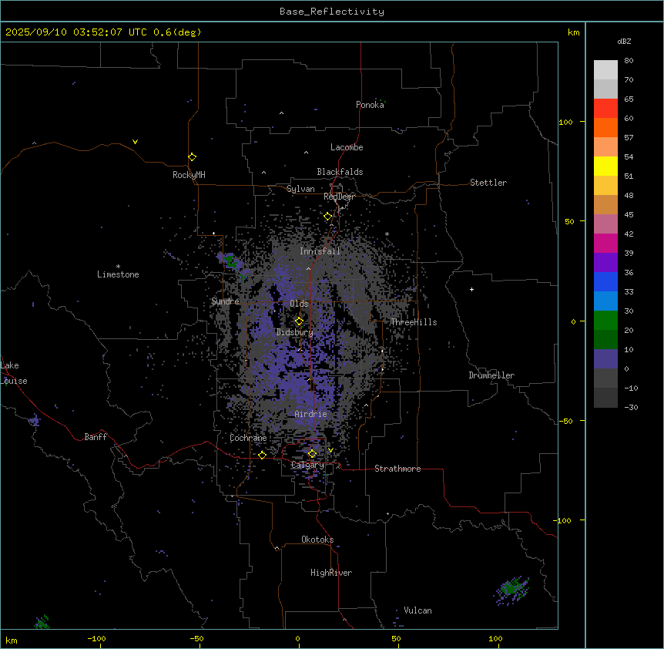Click the Limestone label
Image resolution: width=664 pixels, height=649 pixels.
click(x=118, y=274)
